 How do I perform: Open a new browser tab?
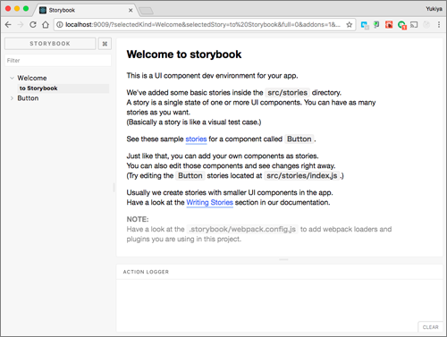[146, 11]
